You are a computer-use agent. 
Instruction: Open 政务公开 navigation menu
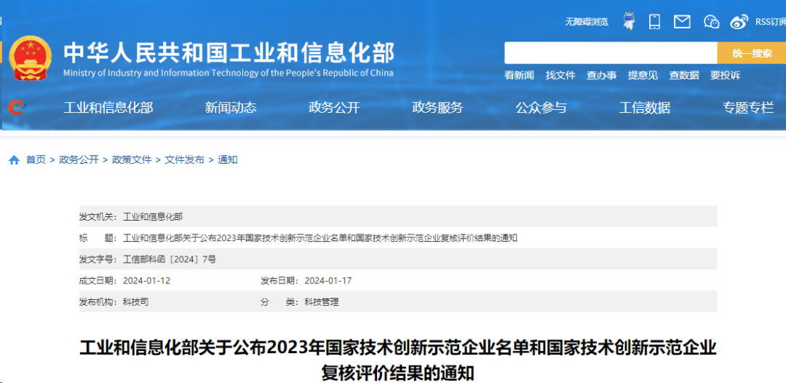pos(334,108)
